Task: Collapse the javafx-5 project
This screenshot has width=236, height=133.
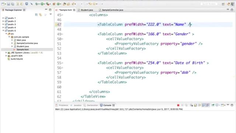Action: tap(3, 31)
